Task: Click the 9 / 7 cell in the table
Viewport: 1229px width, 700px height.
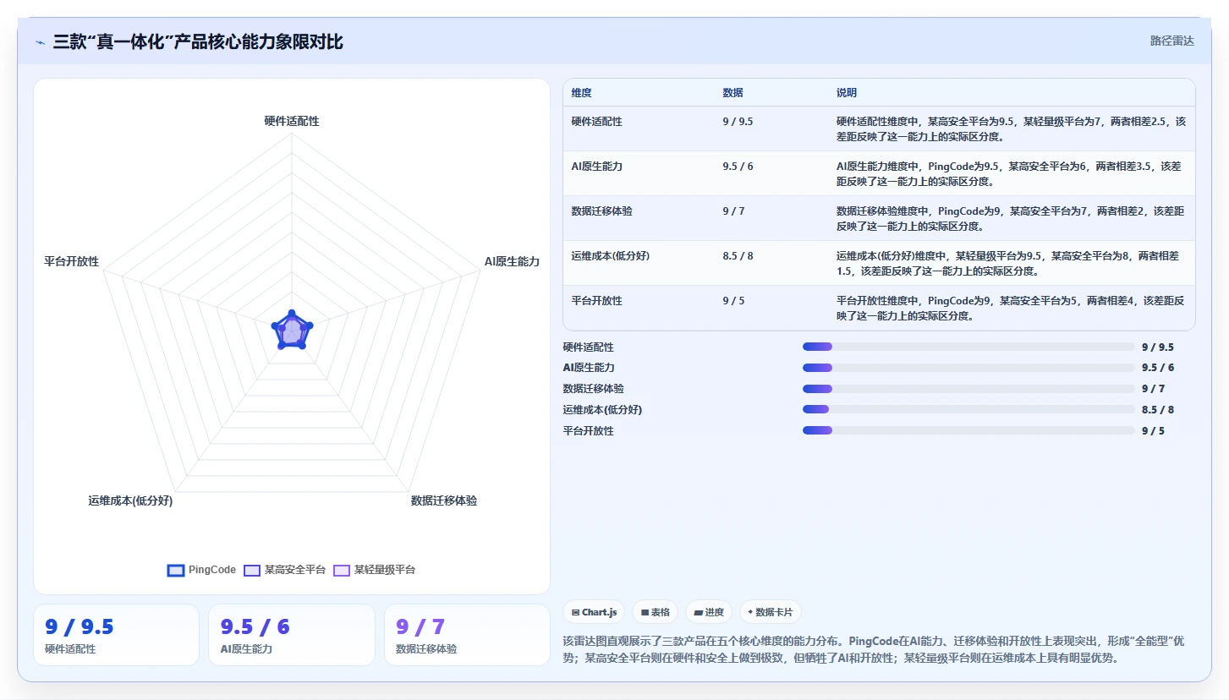Action: point(733,211)
